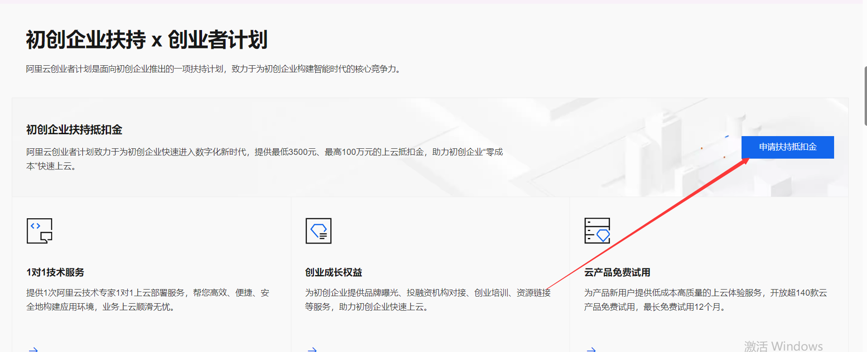Click the 1对1技术服务 code window icon

tap(39, 231)
